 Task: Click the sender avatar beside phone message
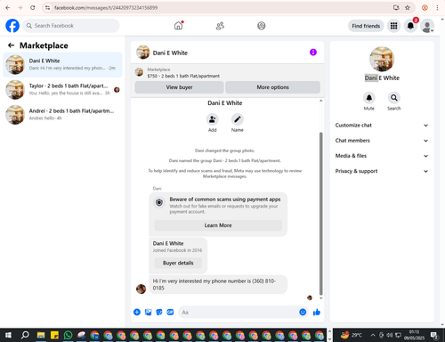(x=141, y=289)
